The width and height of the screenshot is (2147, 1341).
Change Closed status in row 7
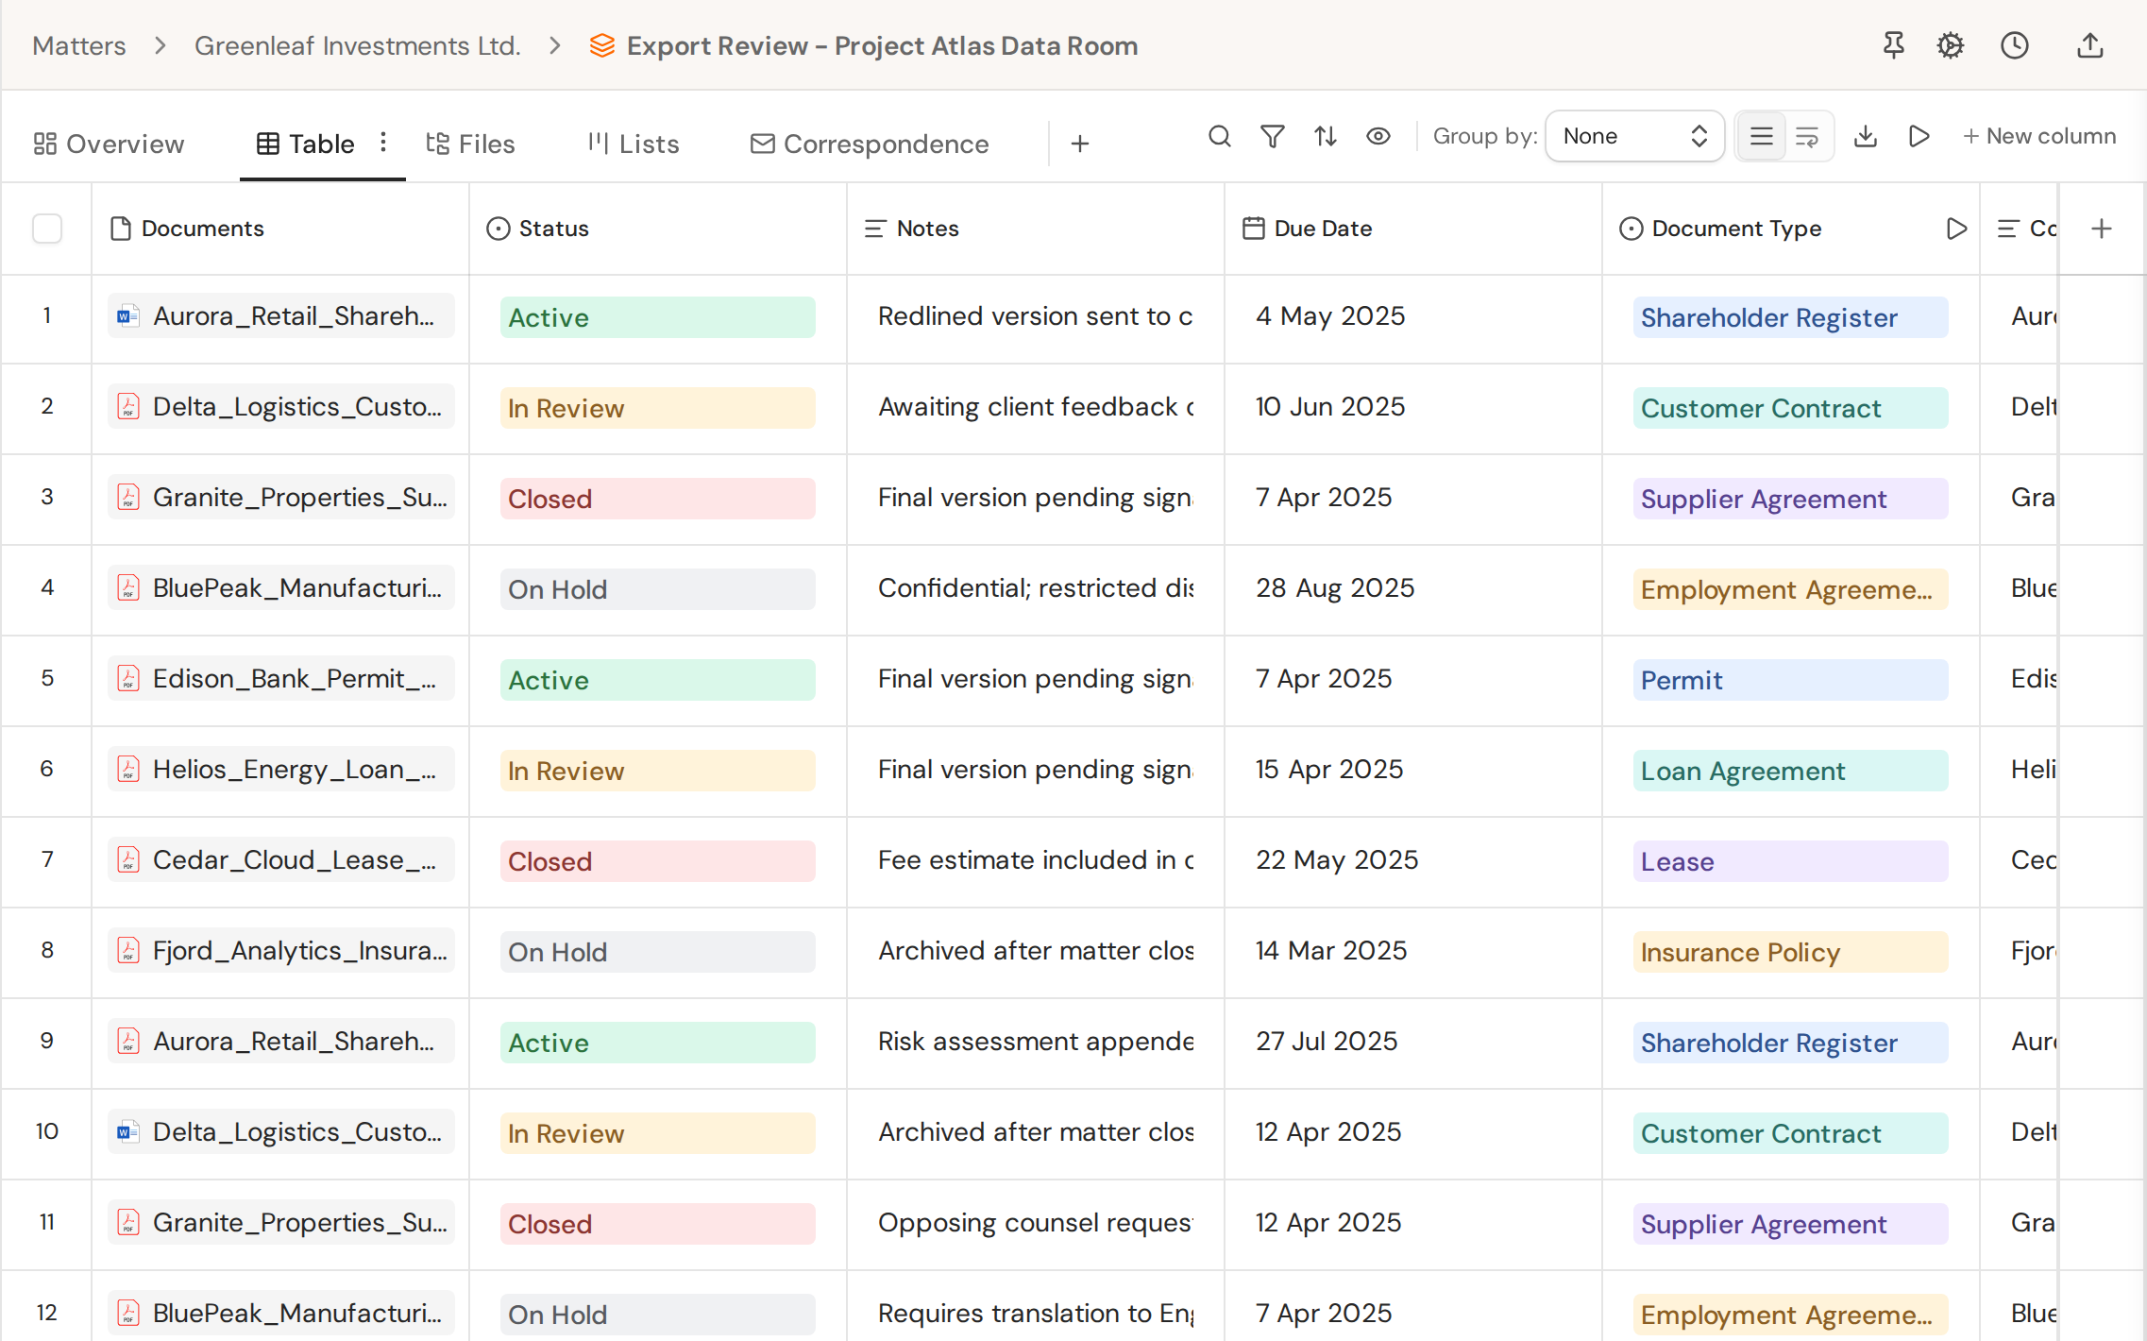pyautogui.click(x=657, y=861)
